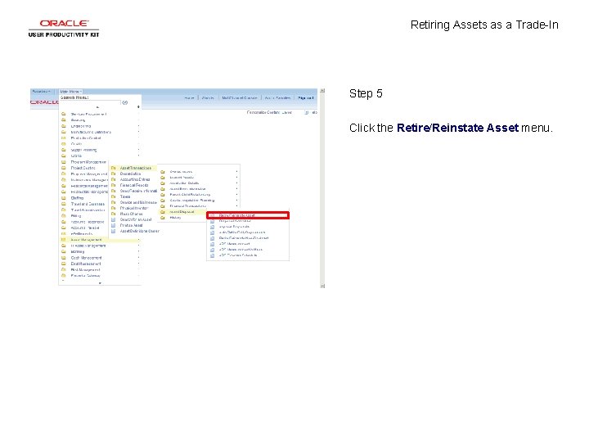Image resolution: width=589 pixels, height=442 pixels.
Task: Open the Financial Reports submenu
Action: [134, 185]
